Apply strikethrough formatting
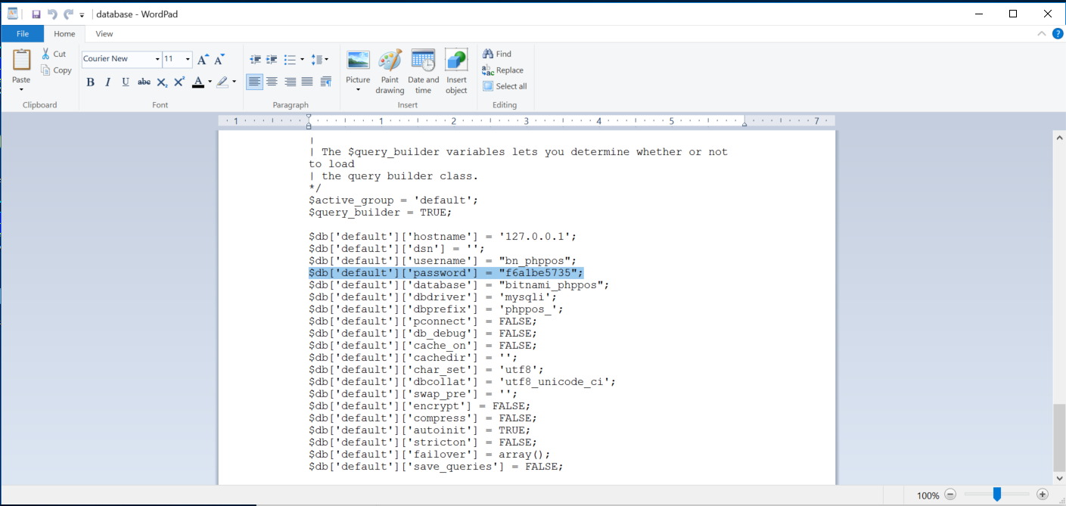Image resolution: width=1066 pixels, height=506 pixels. click(x=144, y=82)
